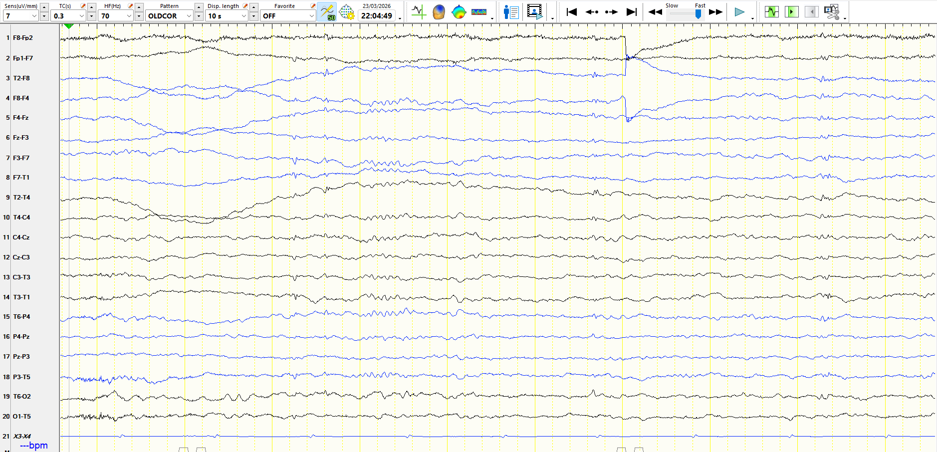Image resolution: width=937 pixels, height=452 pixels.
Task: Open the Pattern montage dropdown showing OLDCOR
Action: coord(189,16)
